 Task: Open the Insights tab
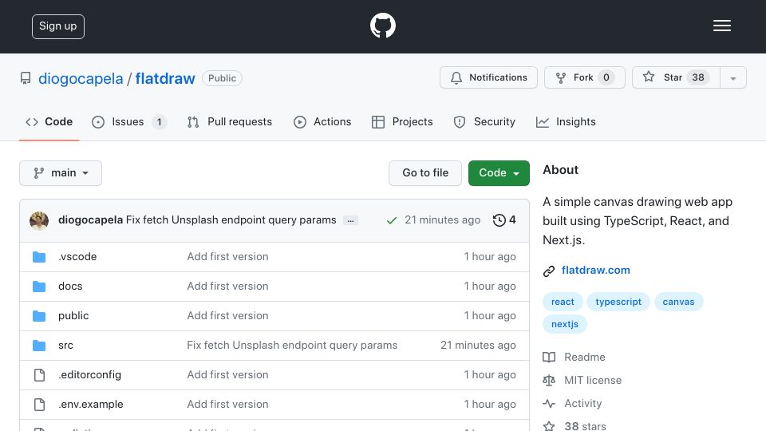click(567, 121)
